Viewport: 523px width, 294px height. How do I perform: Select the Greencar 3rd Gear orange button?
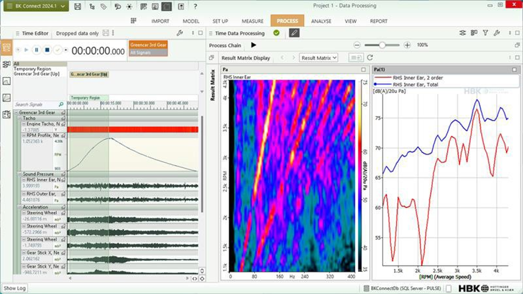[x=148, y=45]
